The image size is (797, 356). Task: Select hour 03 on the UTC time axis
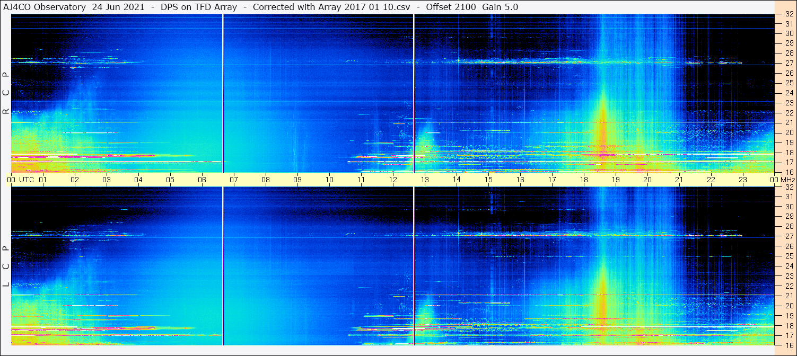coord(107,180)
